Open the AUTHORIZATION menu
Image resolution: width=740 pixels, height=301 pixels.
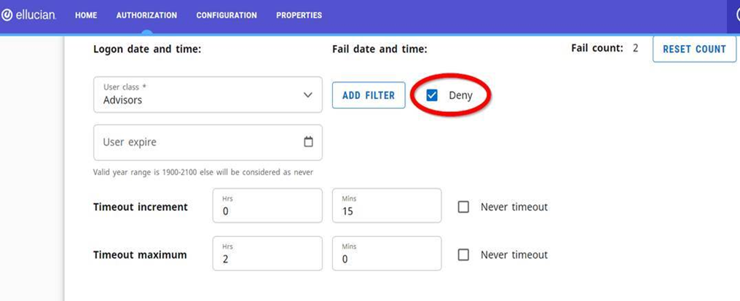click(x=147, y=15)
